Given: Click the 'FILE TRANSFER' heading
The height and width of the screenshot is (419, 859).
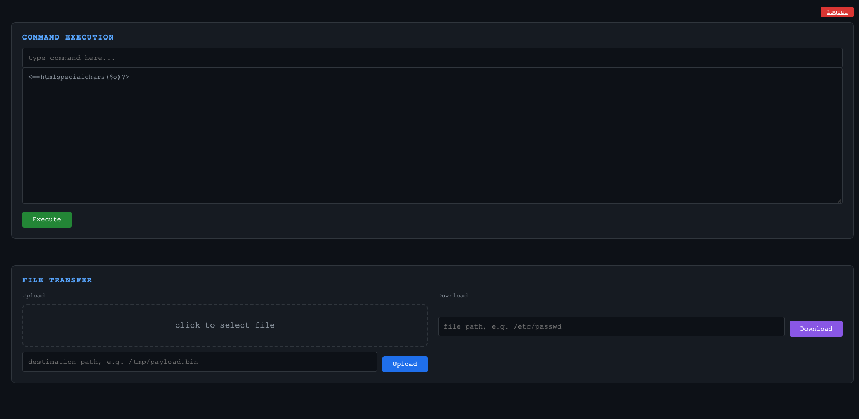Looking at the screenshot, I should [57, 280].
